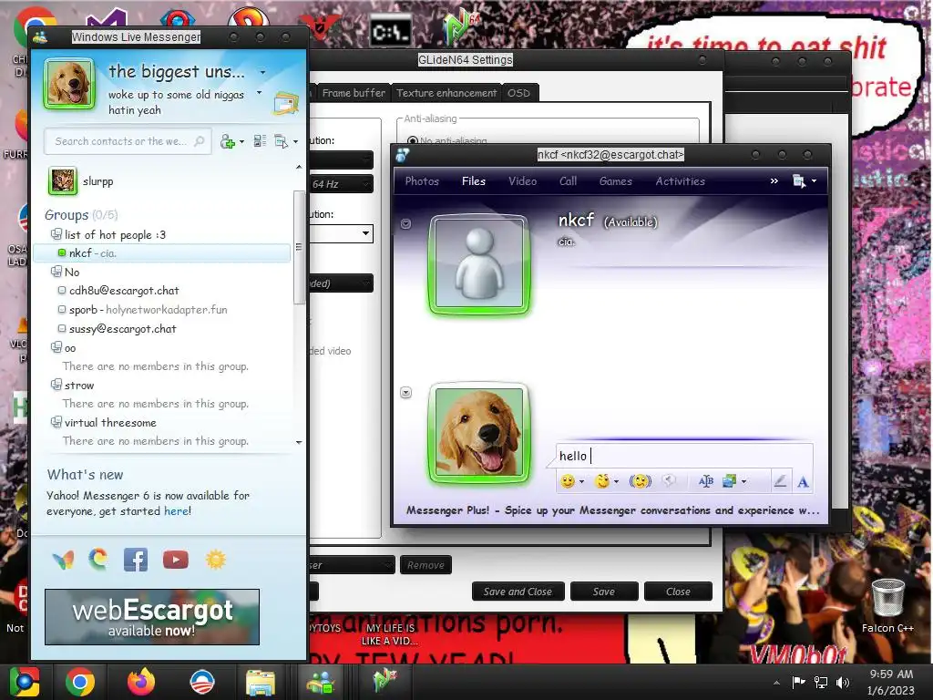Viewport: 933px width, 700px height.
Task: Select contact sussy@escargot.chat
Action: [123, 328]
